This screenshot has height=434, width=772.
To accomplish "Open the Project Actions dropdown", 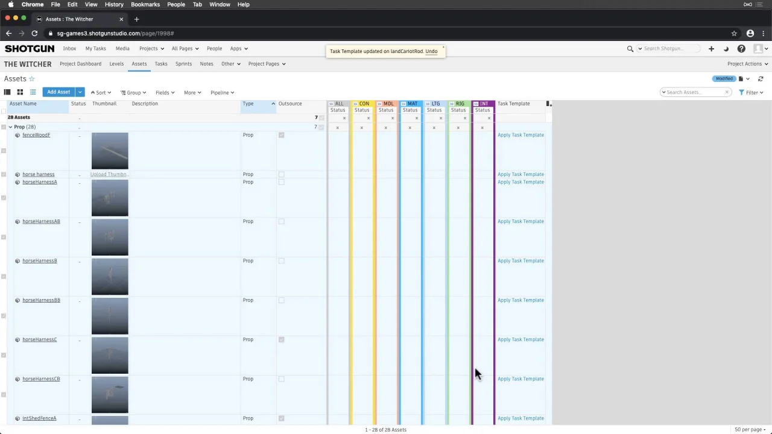I will point(747,64).
